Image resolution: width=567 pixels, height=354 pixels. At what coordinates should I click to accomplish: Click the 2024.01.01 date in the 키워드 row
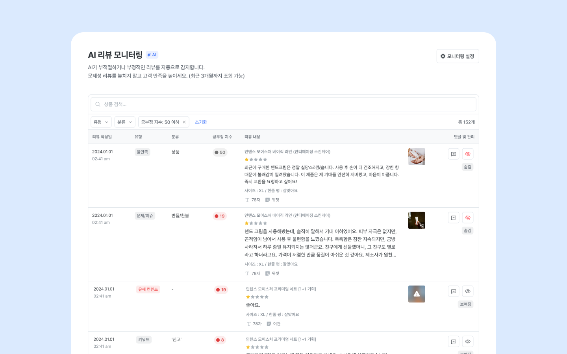(x=104, y=339)
